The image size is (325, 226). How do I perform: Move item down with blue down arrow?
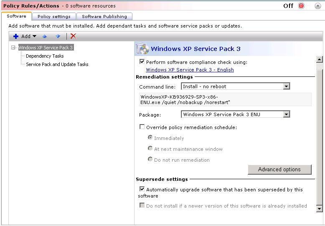(x=58, y=36)
